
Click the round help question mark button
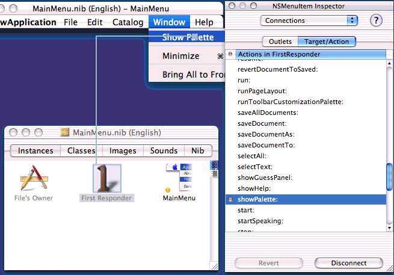(x=377, y=20)
